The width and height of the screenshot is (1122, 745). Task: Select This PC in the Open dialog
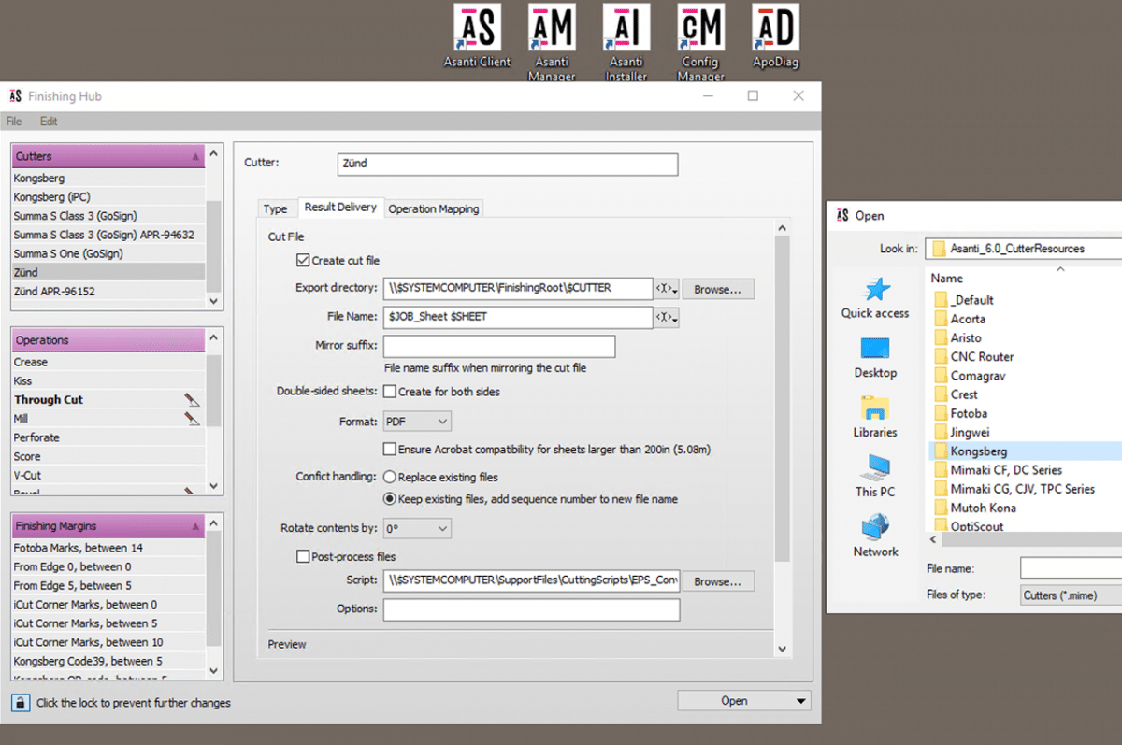(x=874, y=477)
